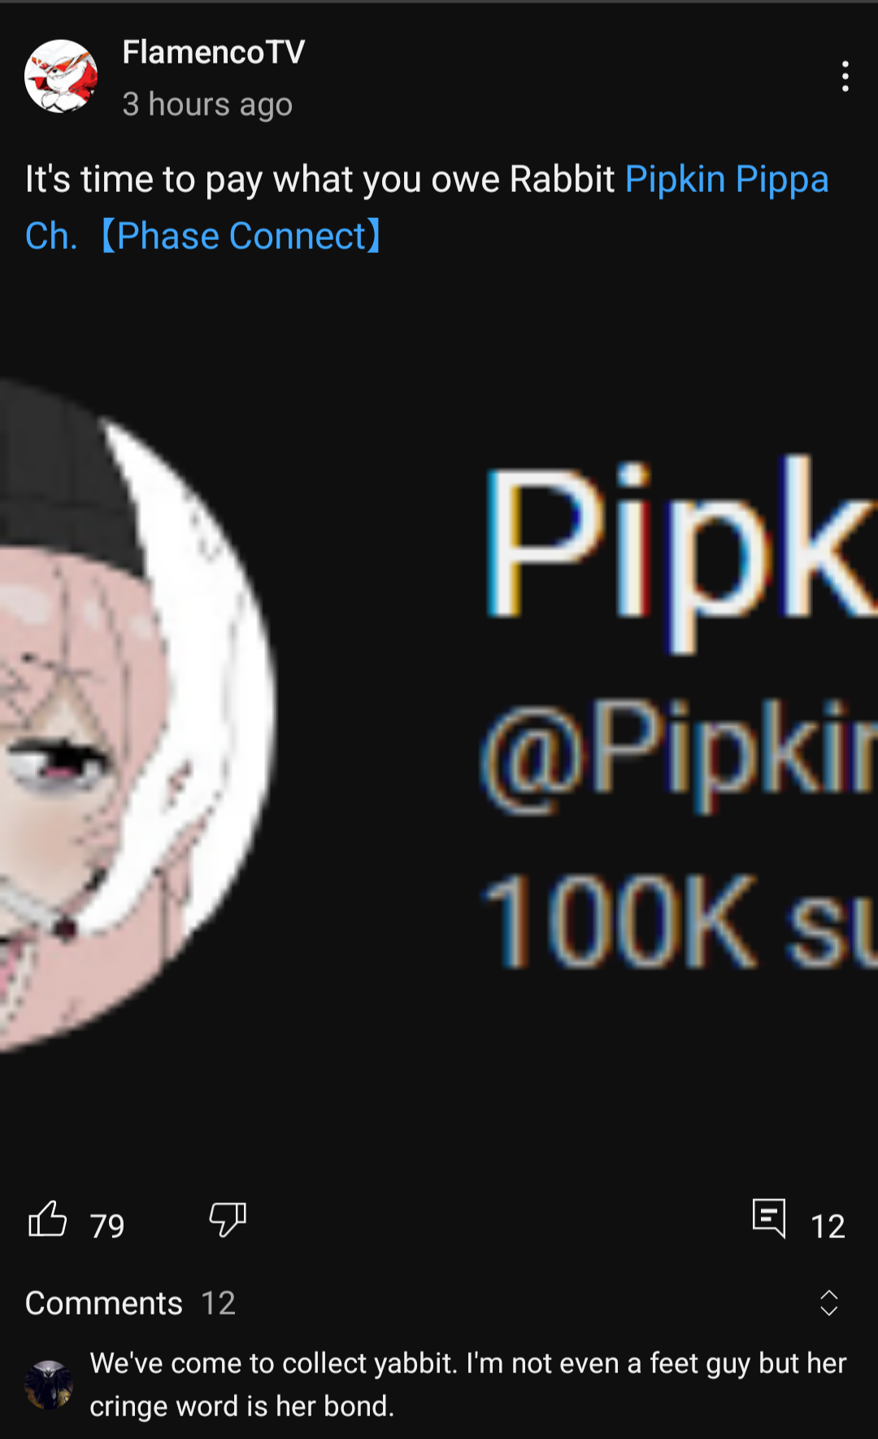Tap the comment count 12 beside bubble
Image resolution: width=878 pixels, height=1439 pixels.
click(828, 1226)
